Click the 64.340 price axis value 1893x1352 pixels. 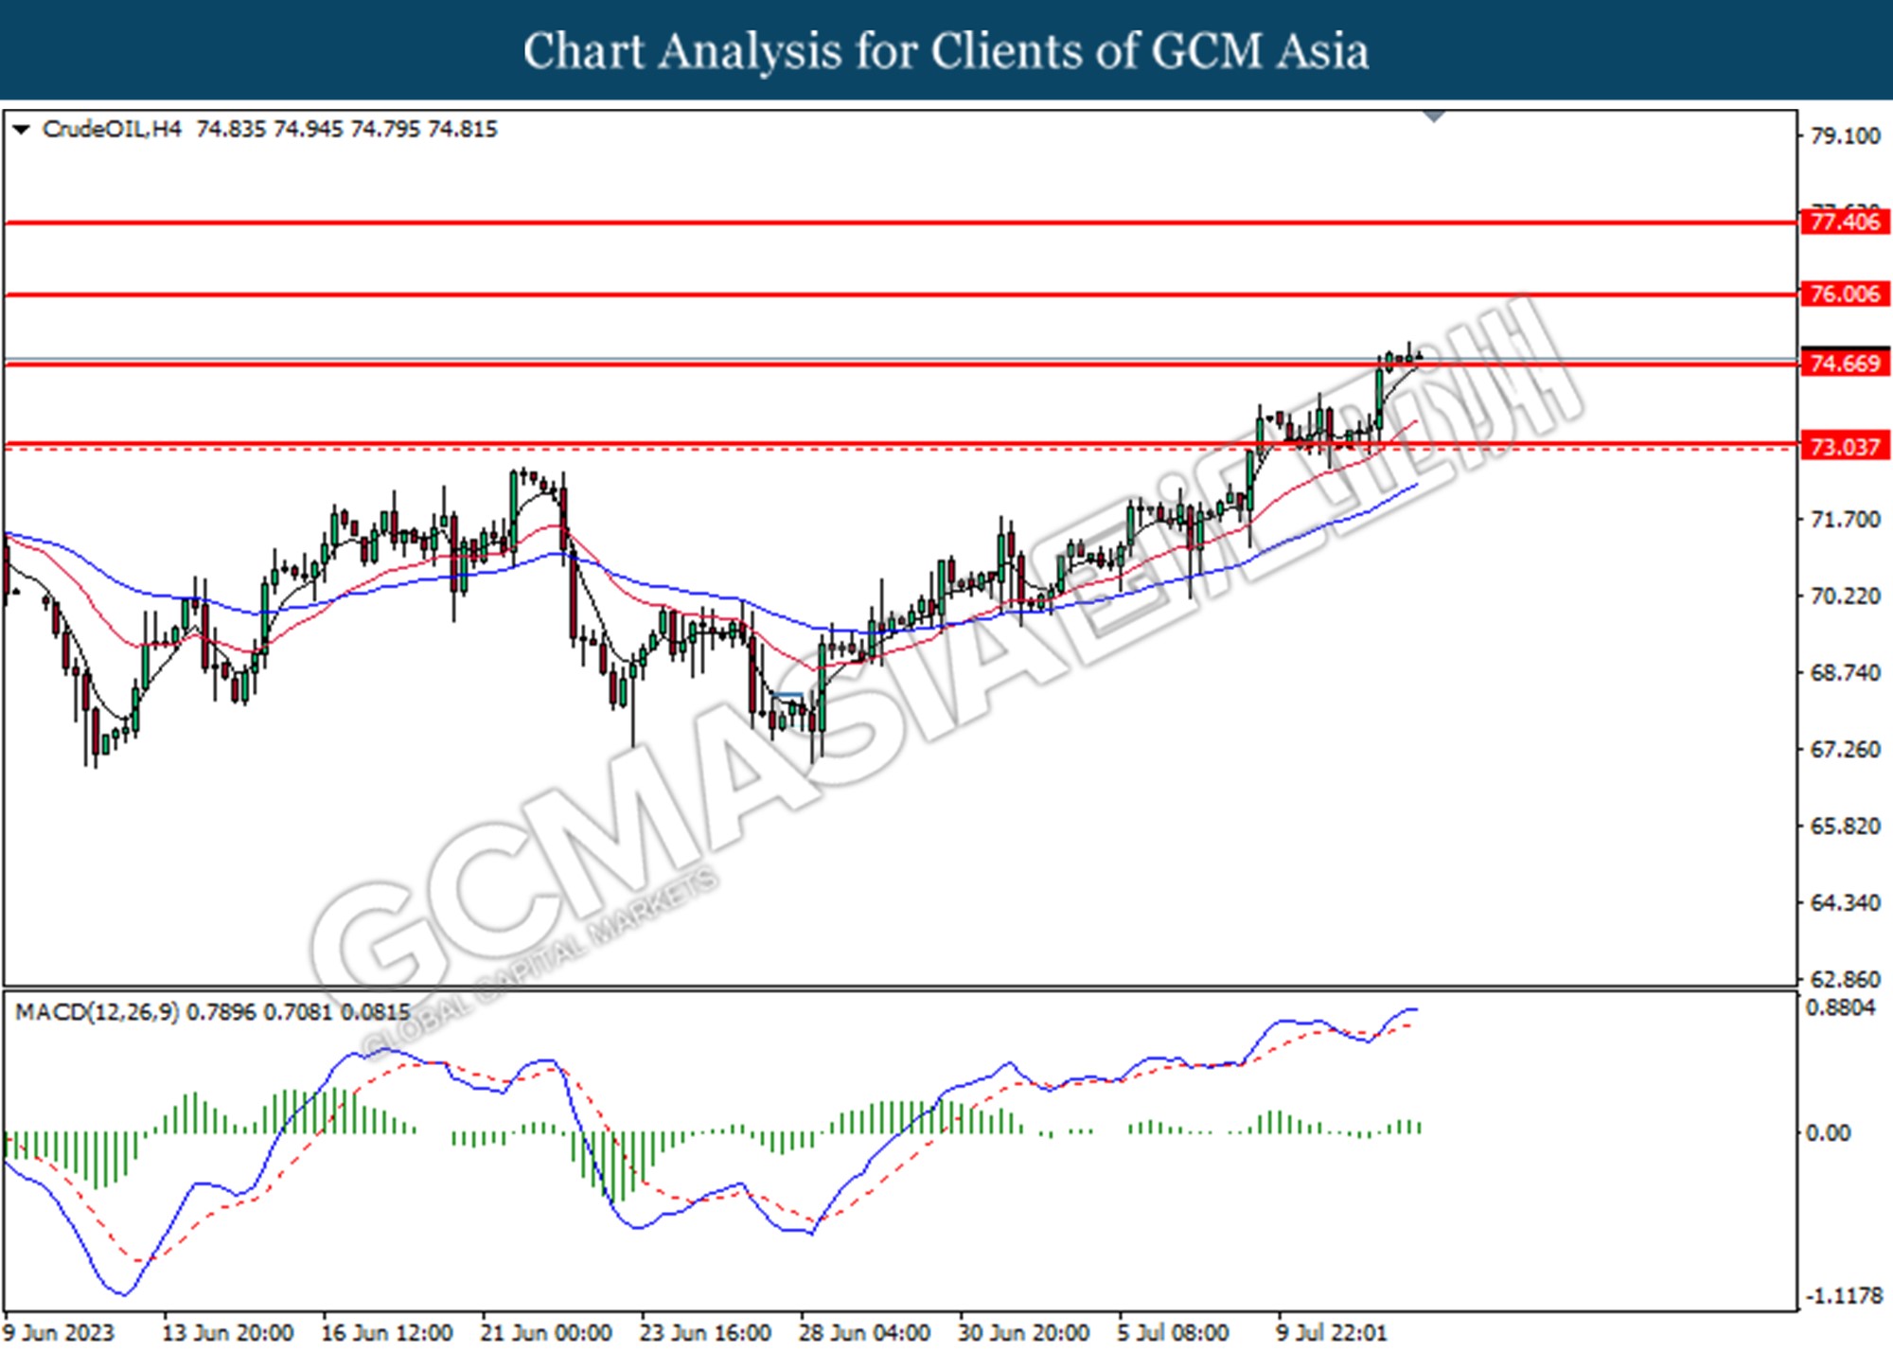(x=1845, y=902)
